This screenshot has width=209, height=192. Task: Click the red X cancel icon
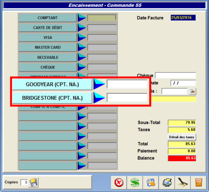tap(119, 182)
